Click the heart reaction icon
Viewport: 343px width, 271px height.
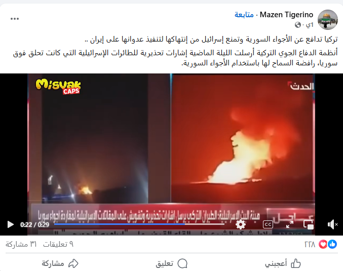click(323, 244)
